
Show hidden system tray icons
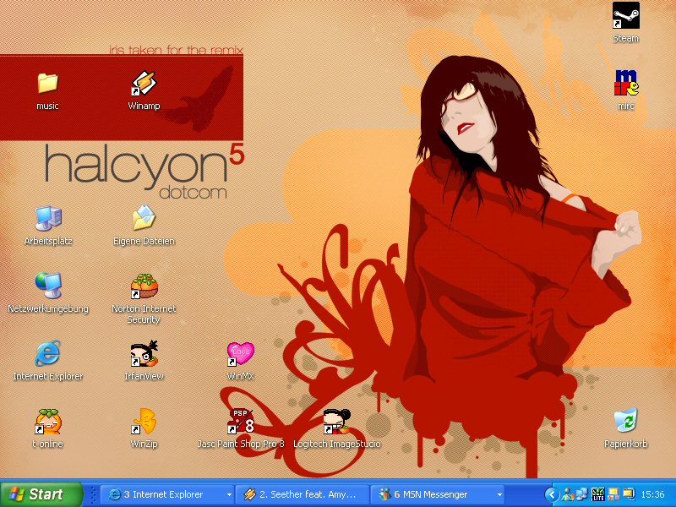(x=552, y=494)
